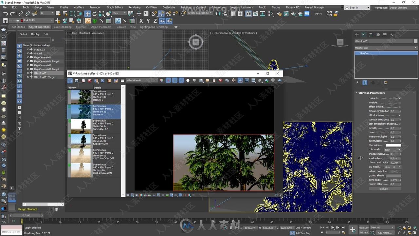This screenshot has width=419, height=236.
Task: Activate the Select and Rotate tool
Action: (x=94, y=13)
